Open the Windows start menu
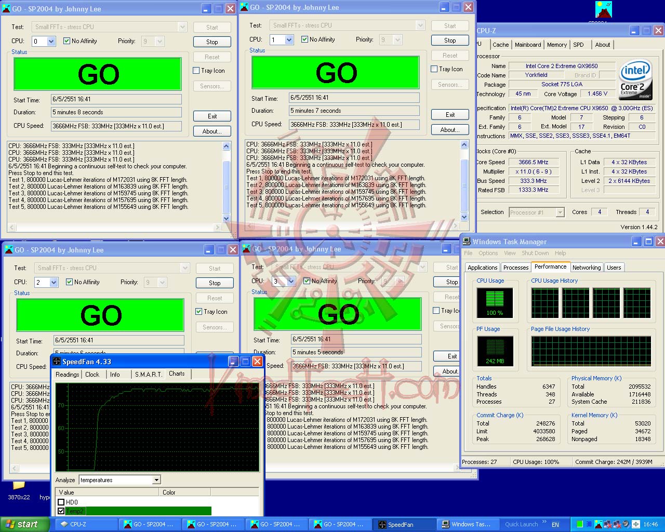 [x=25, y=524]
